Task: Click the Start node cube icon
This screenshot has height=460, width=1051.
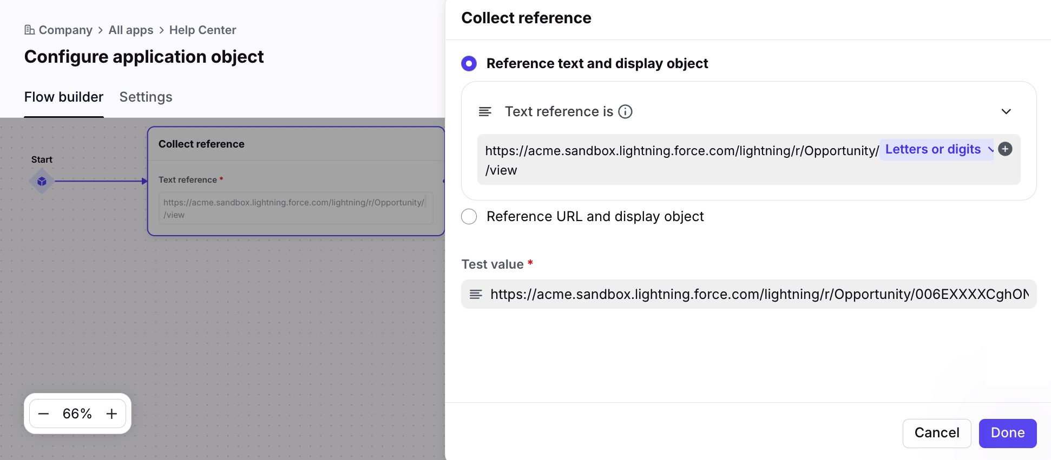Action: coord(42,182)
